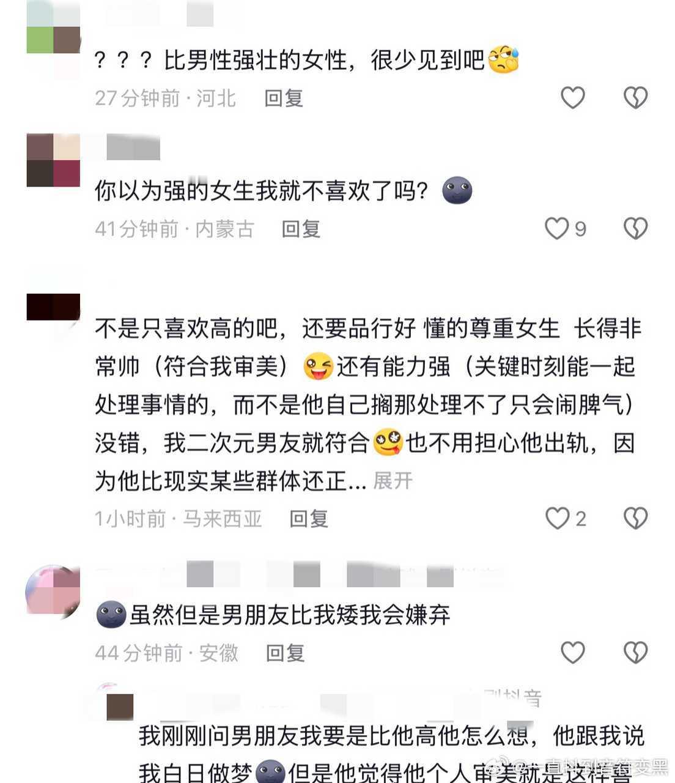Image resolution: width=675 pixels, height=783 pixels.
Task: Dislike the Malaysia comment
Action: (x=635, y=518)
